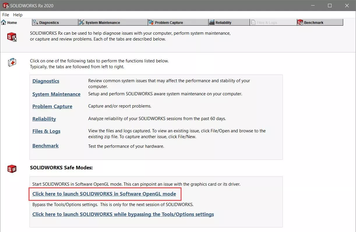
Task: Launch SOLIDWORKS bypassing Tools/Options settings
Action: (x=123, y=214)
